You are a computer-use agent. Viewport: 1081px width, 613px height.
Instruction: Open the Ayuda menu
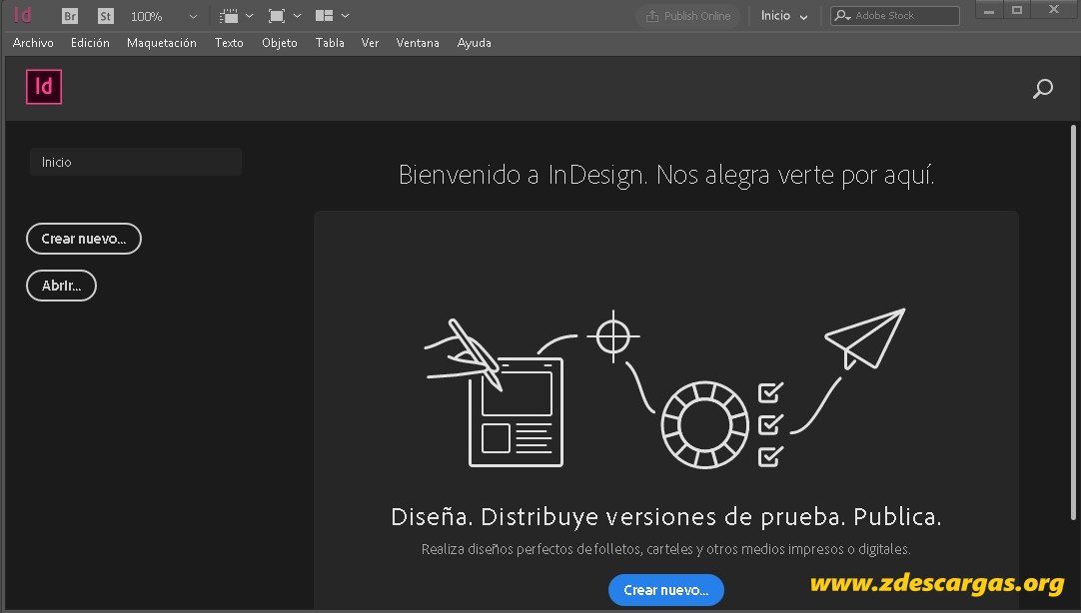point(475,43)
